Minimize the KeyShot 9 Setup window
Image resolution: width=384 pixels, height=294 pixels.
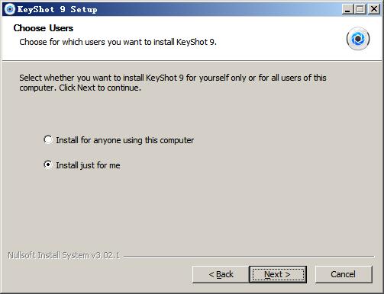point(347,9)
